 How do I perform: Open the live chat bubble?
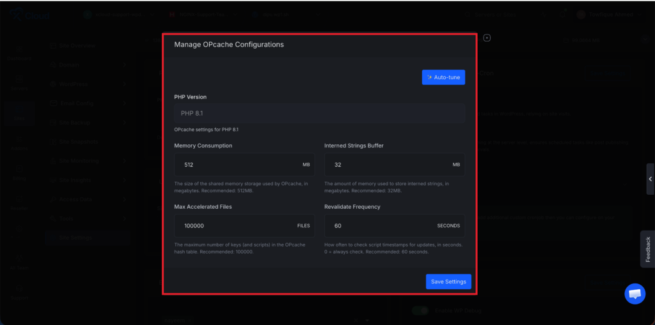click(635, 294)
